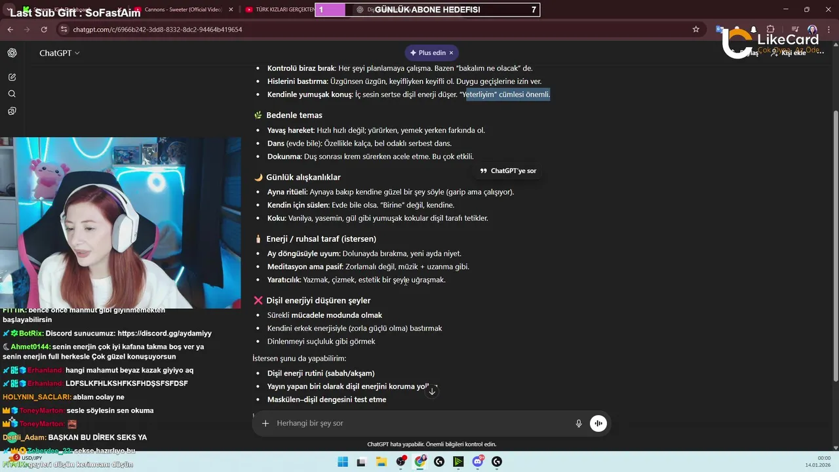Open File Explorer from the taskbar
The image size is (839, 472).
tap(381, 462)
